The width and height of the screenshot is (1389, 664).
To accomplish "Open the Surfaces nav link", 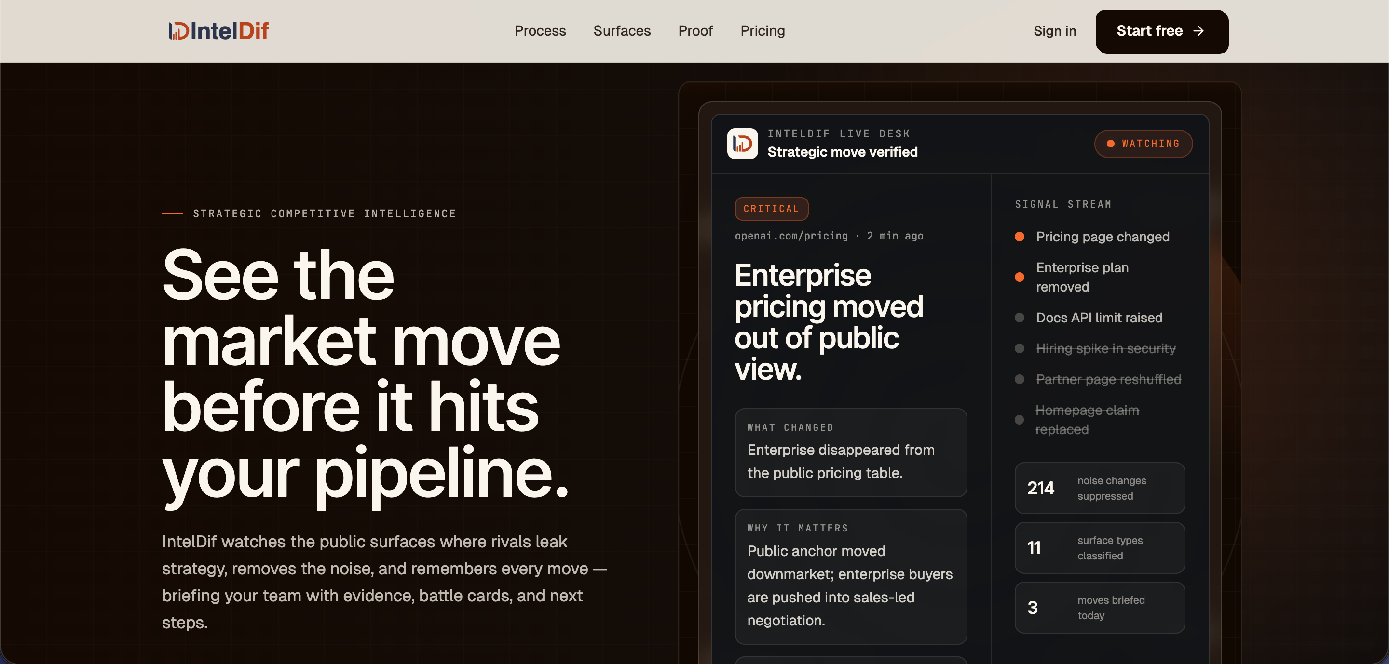I will (622, 31).
